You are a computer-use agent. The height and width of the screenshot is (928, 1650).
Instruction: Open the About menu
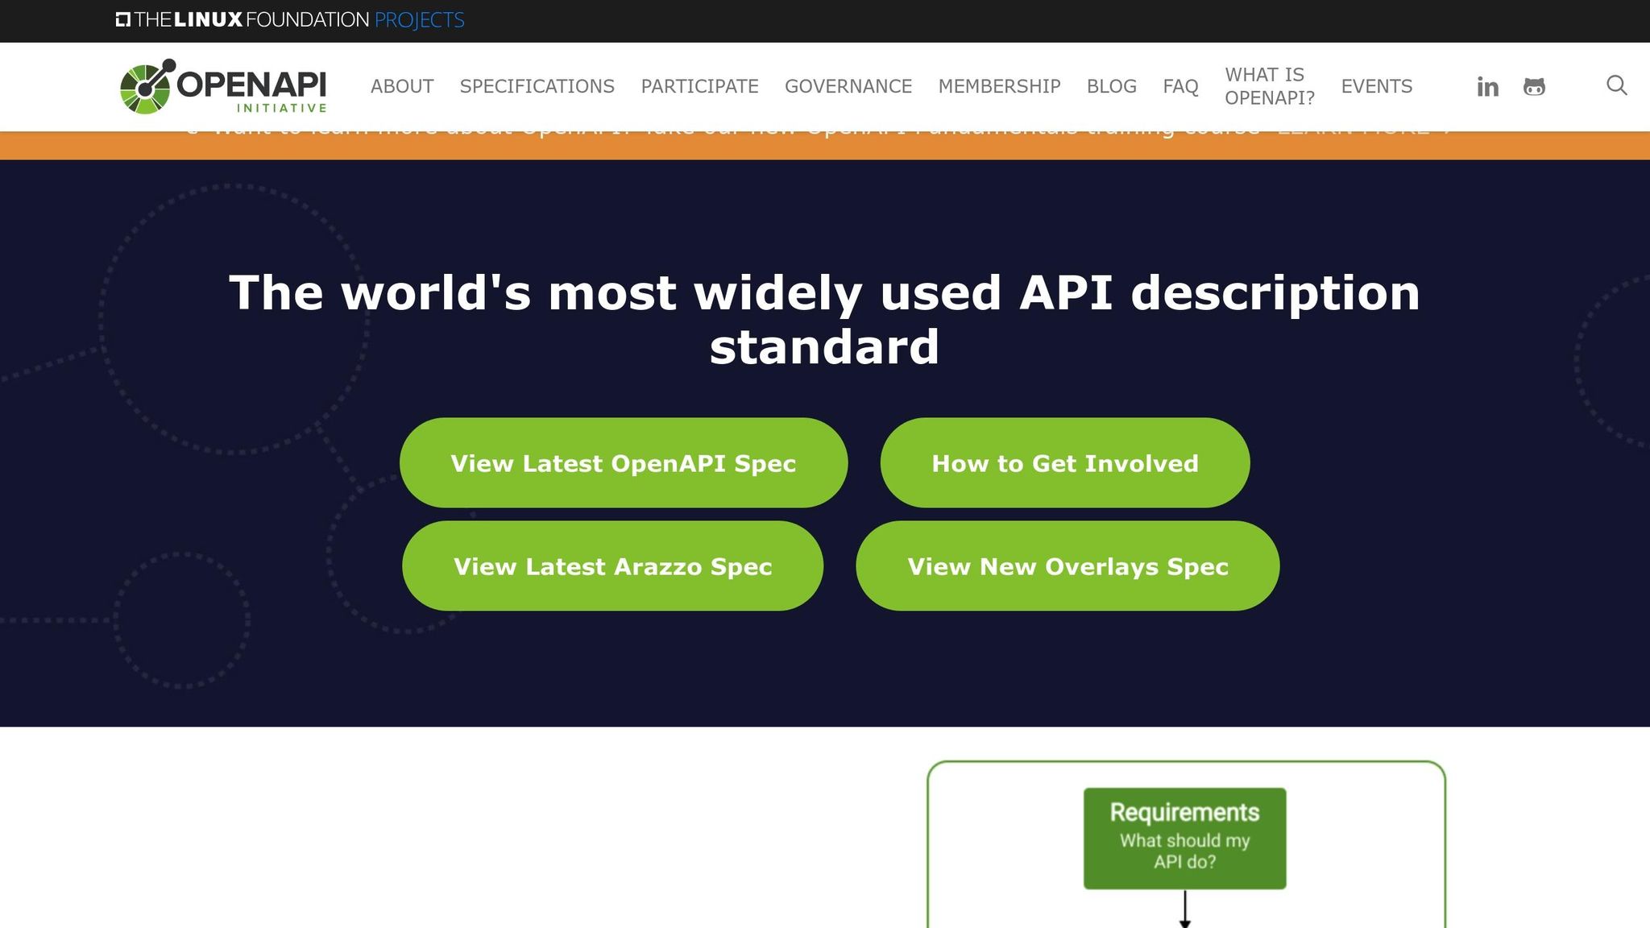tap(402, 86)
